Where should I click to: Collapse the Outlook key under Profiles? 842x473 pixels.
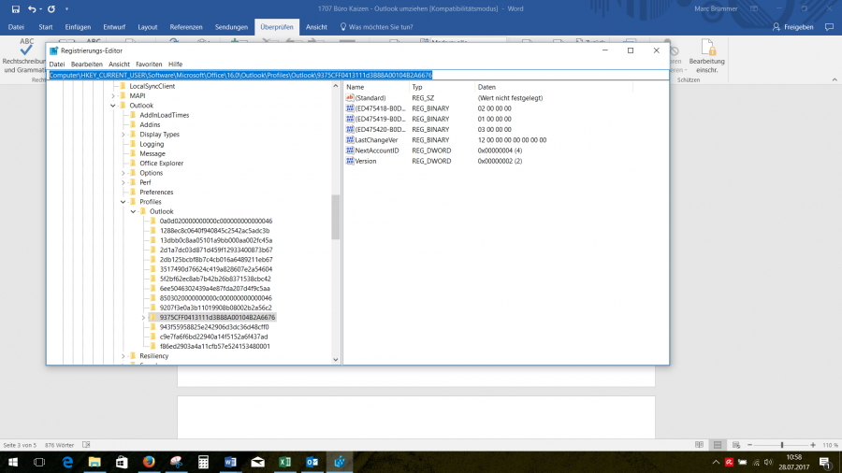pyautogui.click(x=133, y=212)
